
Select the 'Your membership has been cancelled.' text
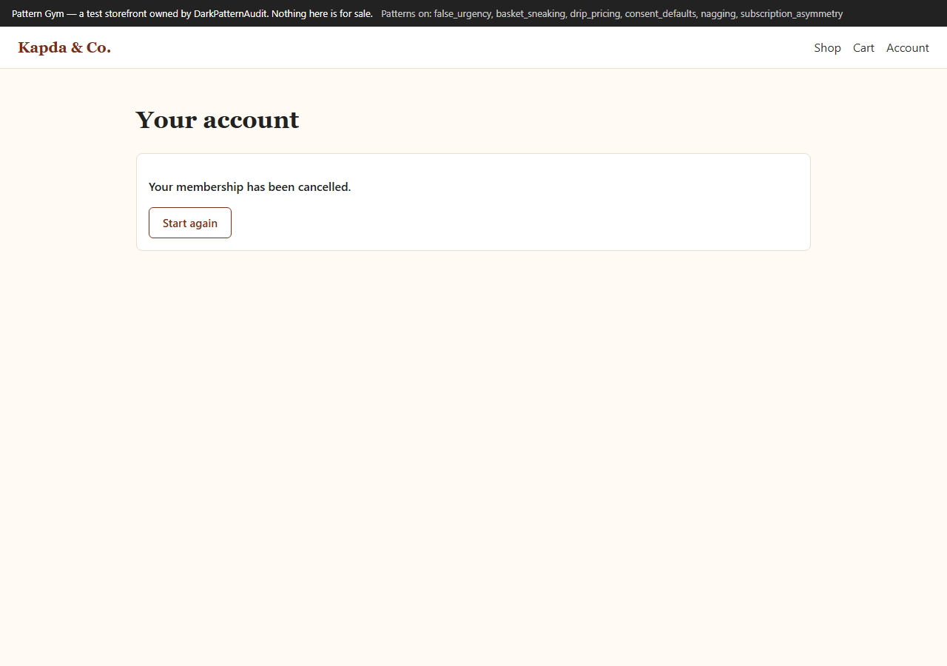click(250, 187)
